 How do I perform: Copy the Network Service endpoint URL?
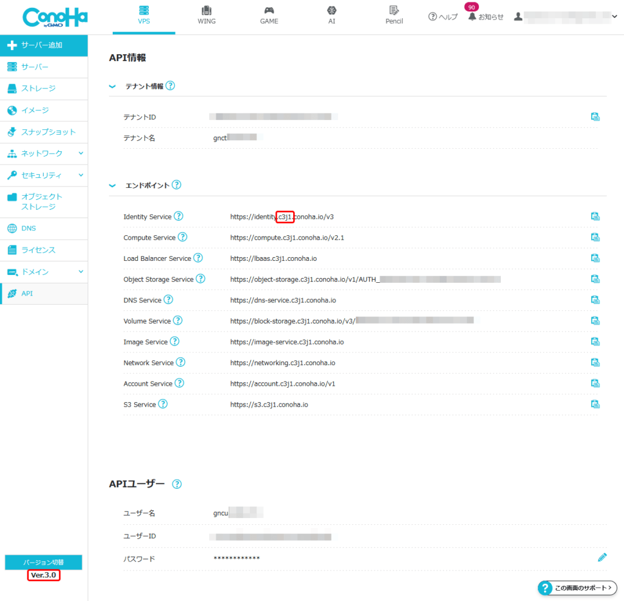click(x=595, y=362)
